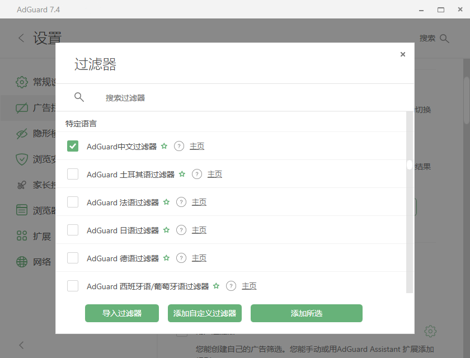Close the 过滤器 dialog with the X

402,54
